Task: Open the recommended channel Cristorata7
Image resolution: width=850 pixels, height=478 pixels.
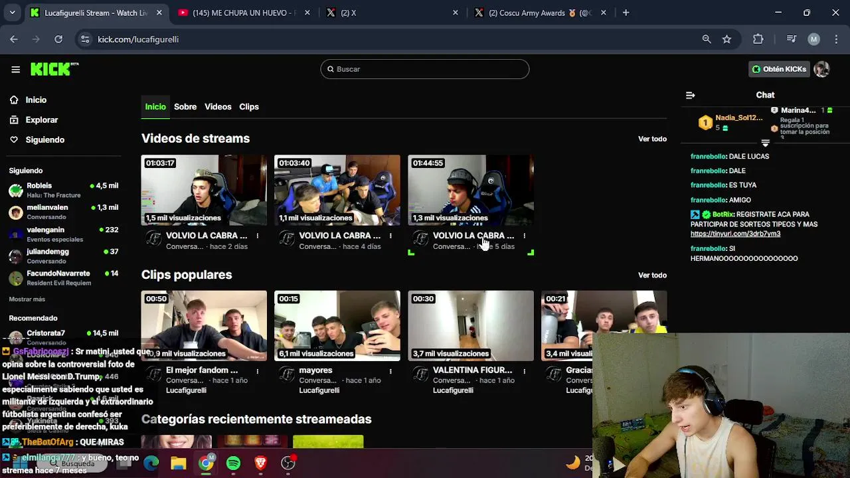Action: [x=64, y=337]
